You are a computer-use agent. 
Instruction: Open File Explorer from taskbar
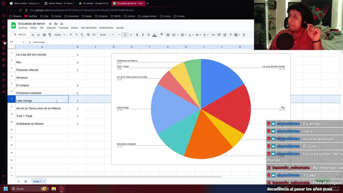coord(54,189)
